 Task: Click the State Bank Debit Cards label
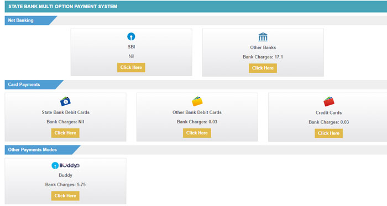65,112
